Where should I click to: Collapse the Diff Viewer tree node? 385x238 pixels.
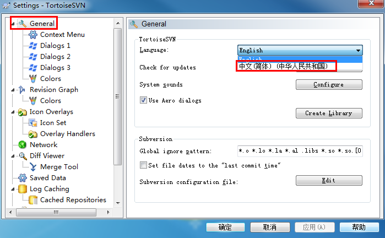[13, 156]
